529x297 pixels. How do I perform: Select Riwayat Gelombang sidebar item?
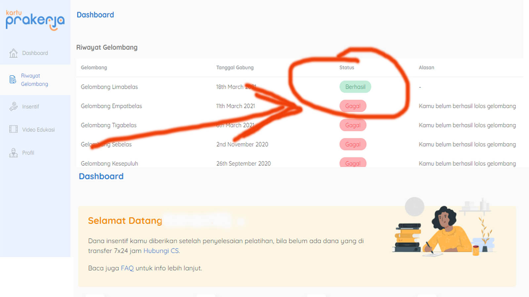coord(34,80)
